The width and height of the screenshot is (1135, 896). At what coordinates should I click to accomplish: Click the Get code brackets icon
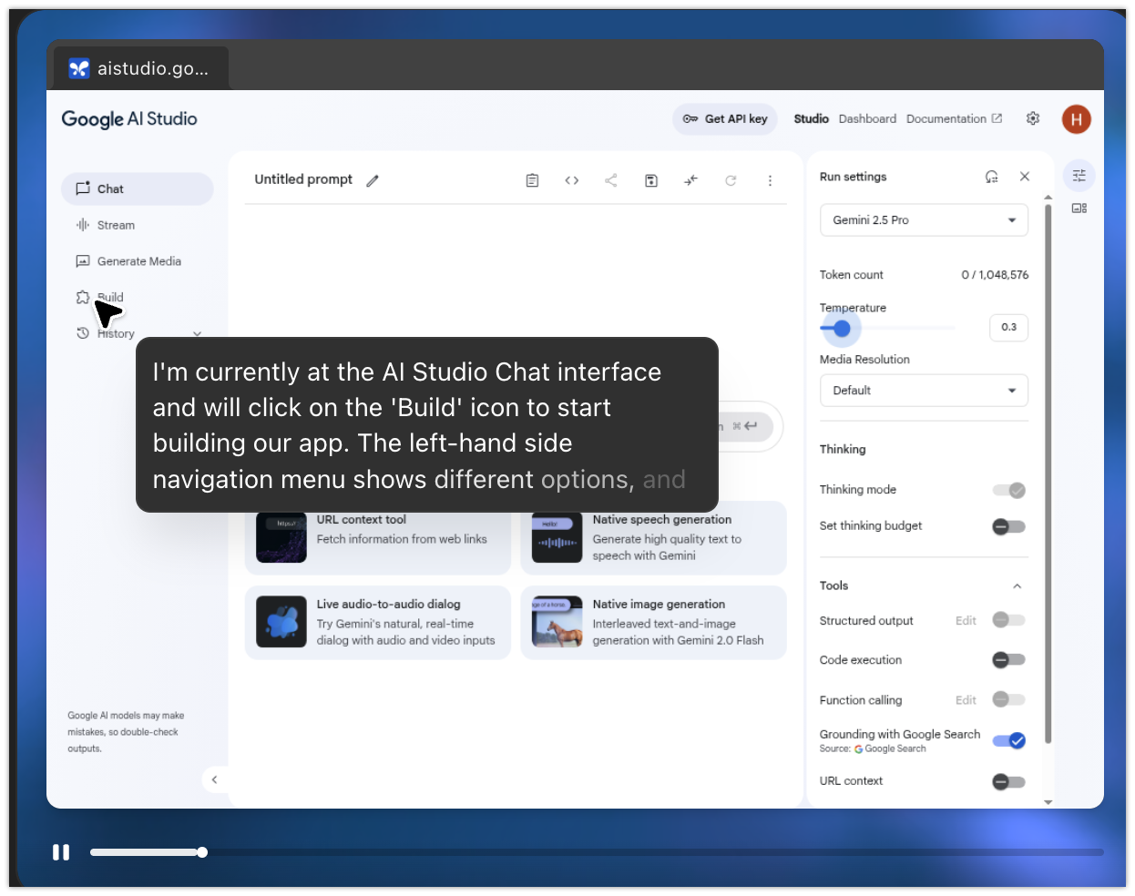point(572,180)
